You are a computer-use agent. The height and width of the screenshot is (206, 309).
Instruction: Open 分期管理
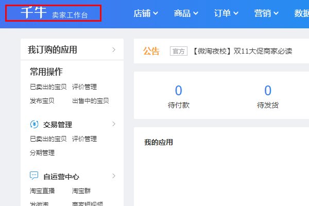pyautogui.click(x=42, y=153)
